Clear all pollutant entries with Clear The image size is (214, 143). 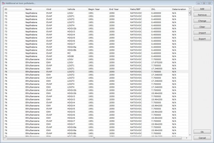(202, 27)
